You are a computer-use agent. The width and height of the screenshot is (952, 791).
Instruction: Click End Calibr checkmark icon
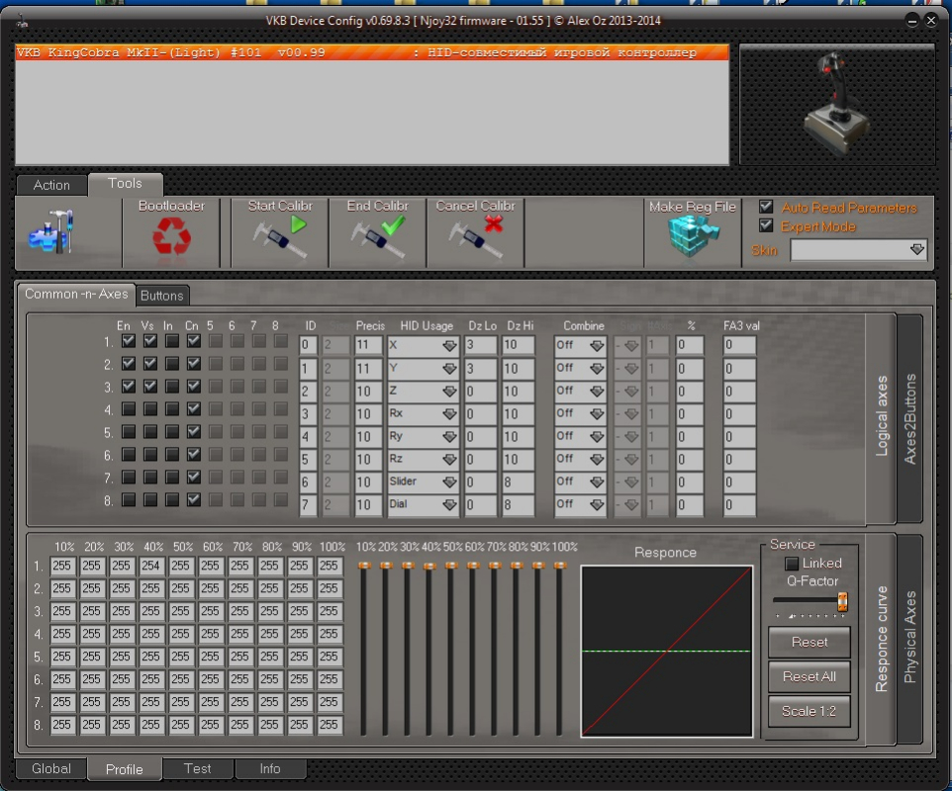pyautogui.click(x=378, y=235)
